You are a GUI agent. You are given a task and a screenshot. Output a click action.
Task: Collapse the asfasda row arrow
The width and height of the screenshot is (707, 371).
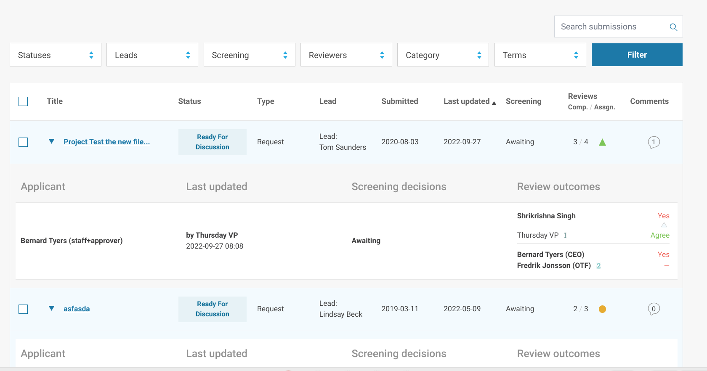click(51, 309)
